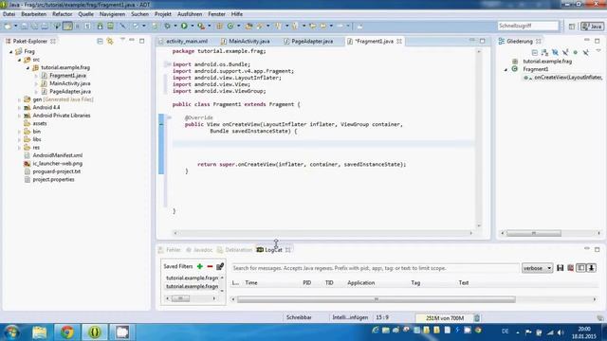Click the LogCat save log disk icon
The width and height of the screenshot is (607, 341).
coord(561,268)
